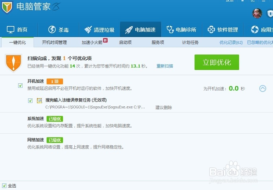Click the 首页 monitor icon

point(11,29)
